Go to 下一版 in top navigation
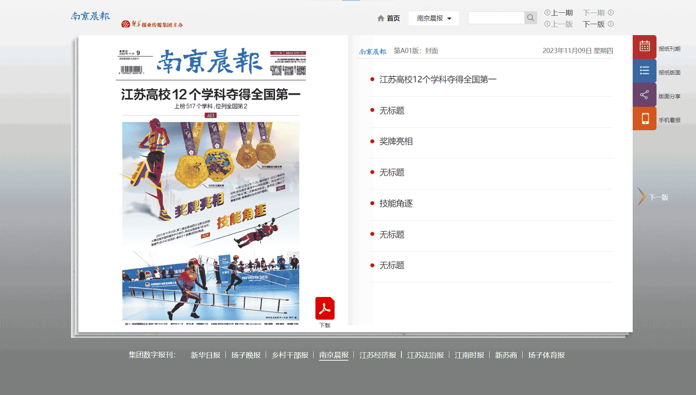696x395 pixels. click(598, 24)
